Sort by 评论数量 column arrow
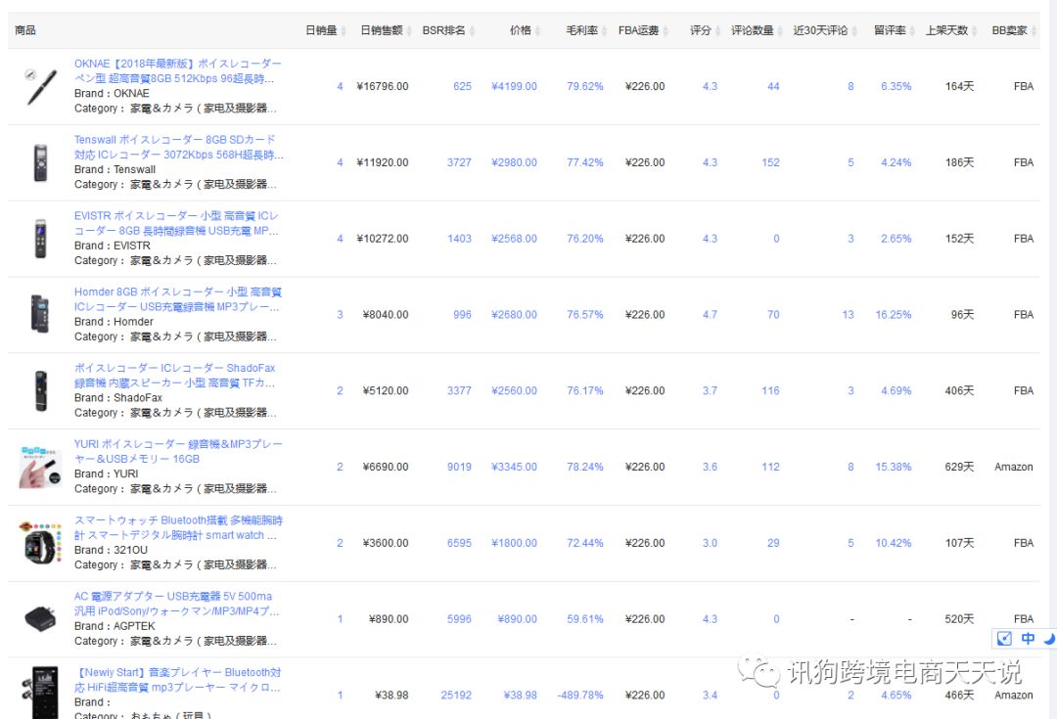The image size is (1057, 719). 780,31
